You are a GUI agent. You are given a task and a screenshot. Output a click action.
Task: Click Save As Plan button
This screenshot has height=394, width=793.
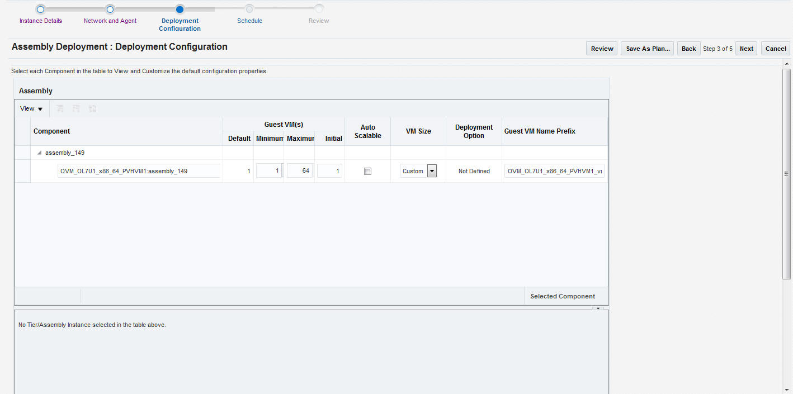click(x=648, y=49)
